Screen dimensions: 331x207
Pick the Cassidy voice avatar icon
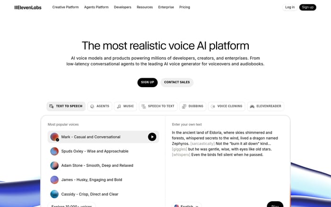tap(54, 194)
